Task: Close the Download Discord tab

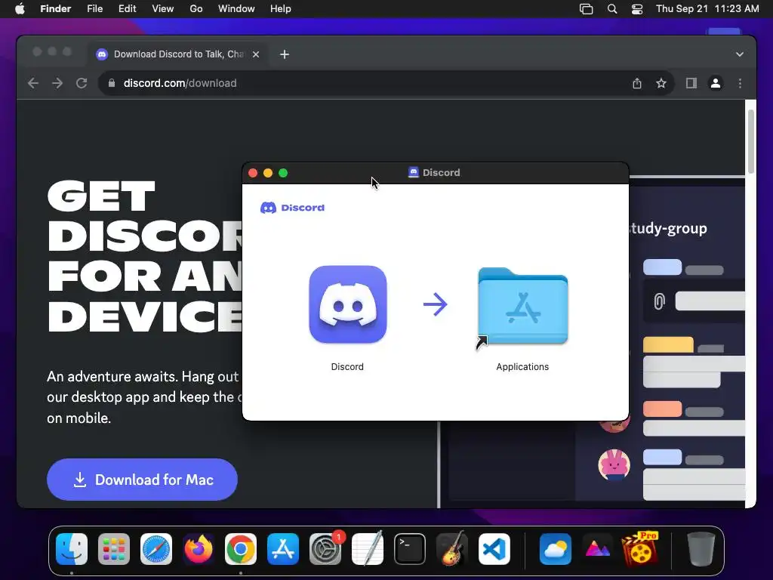Action: click(256, 54)
